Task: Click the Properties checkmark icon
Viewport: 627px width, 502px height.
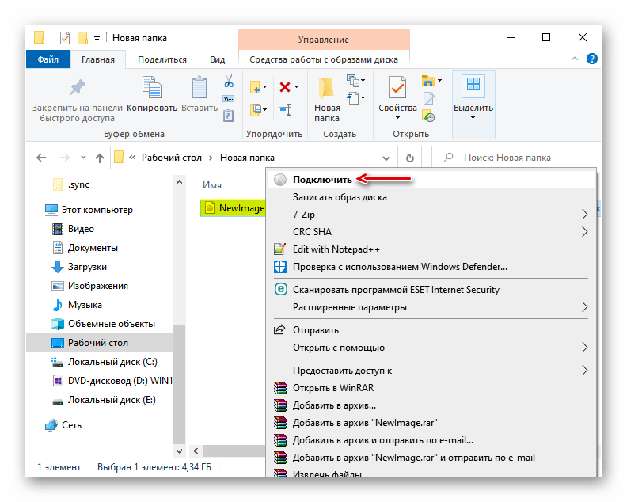Action: (397, 87)
